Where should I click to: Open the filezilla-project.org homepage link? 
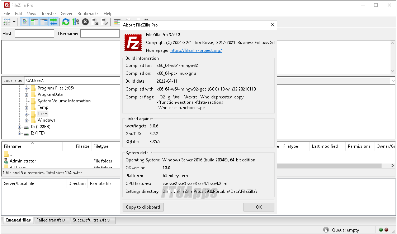[x=196, y=50]
